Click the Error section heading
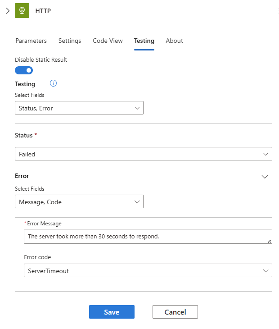The width and height of the screenshot is (279, 329). 22,176
